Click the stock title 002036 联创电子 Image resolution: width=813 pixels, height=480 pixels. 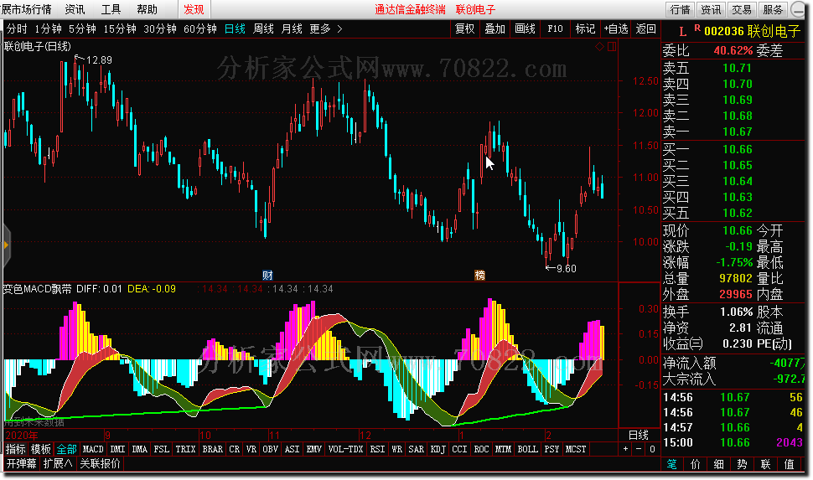[752, 32]
